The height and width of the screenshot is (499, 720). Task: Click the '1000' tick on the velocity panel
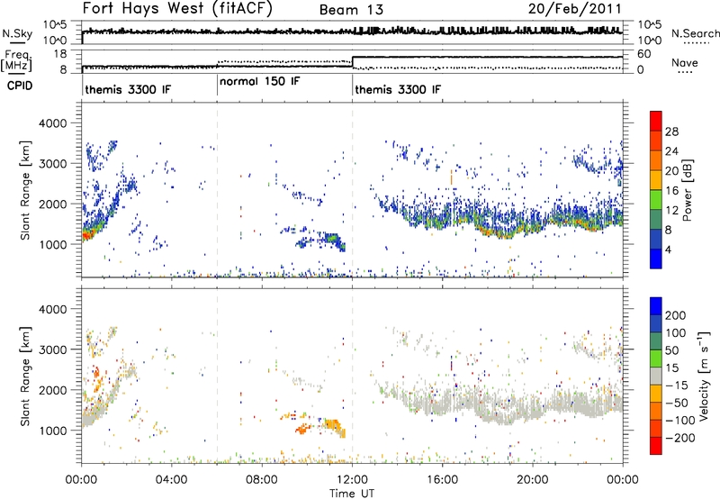click(52, 431)
